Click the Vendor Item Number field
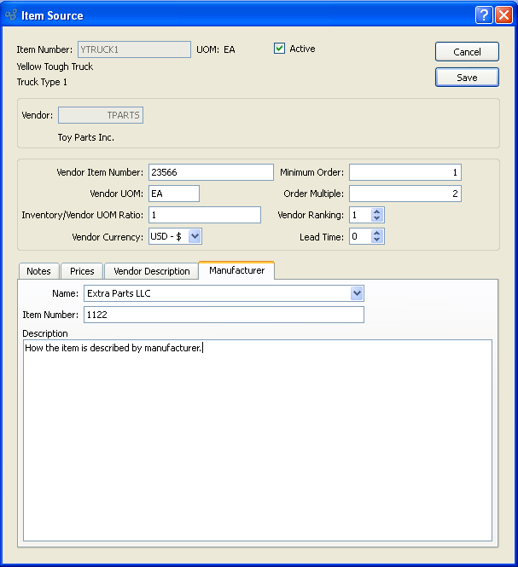 [211, 172]
